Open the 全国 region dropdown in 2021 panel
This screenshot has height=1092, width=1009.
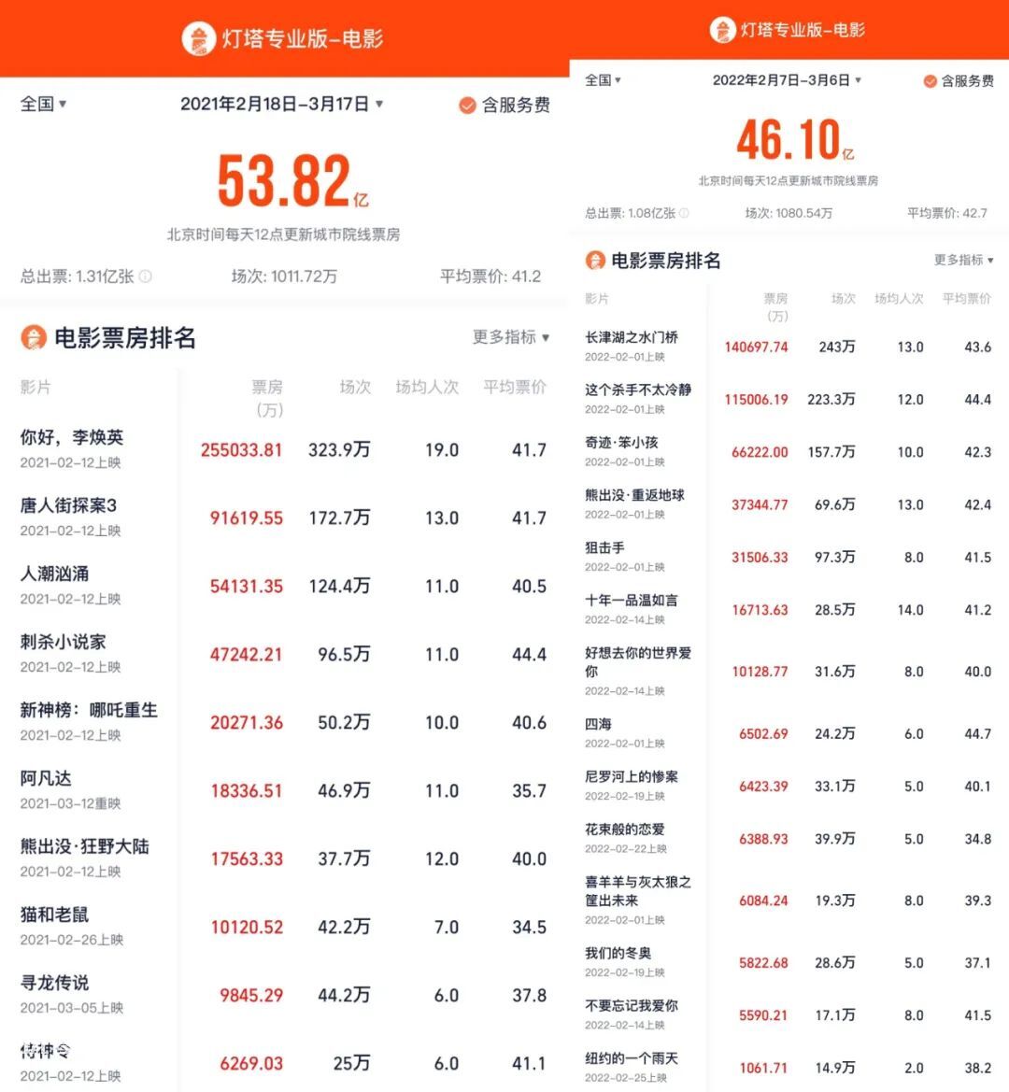click(x=43, y=104)
